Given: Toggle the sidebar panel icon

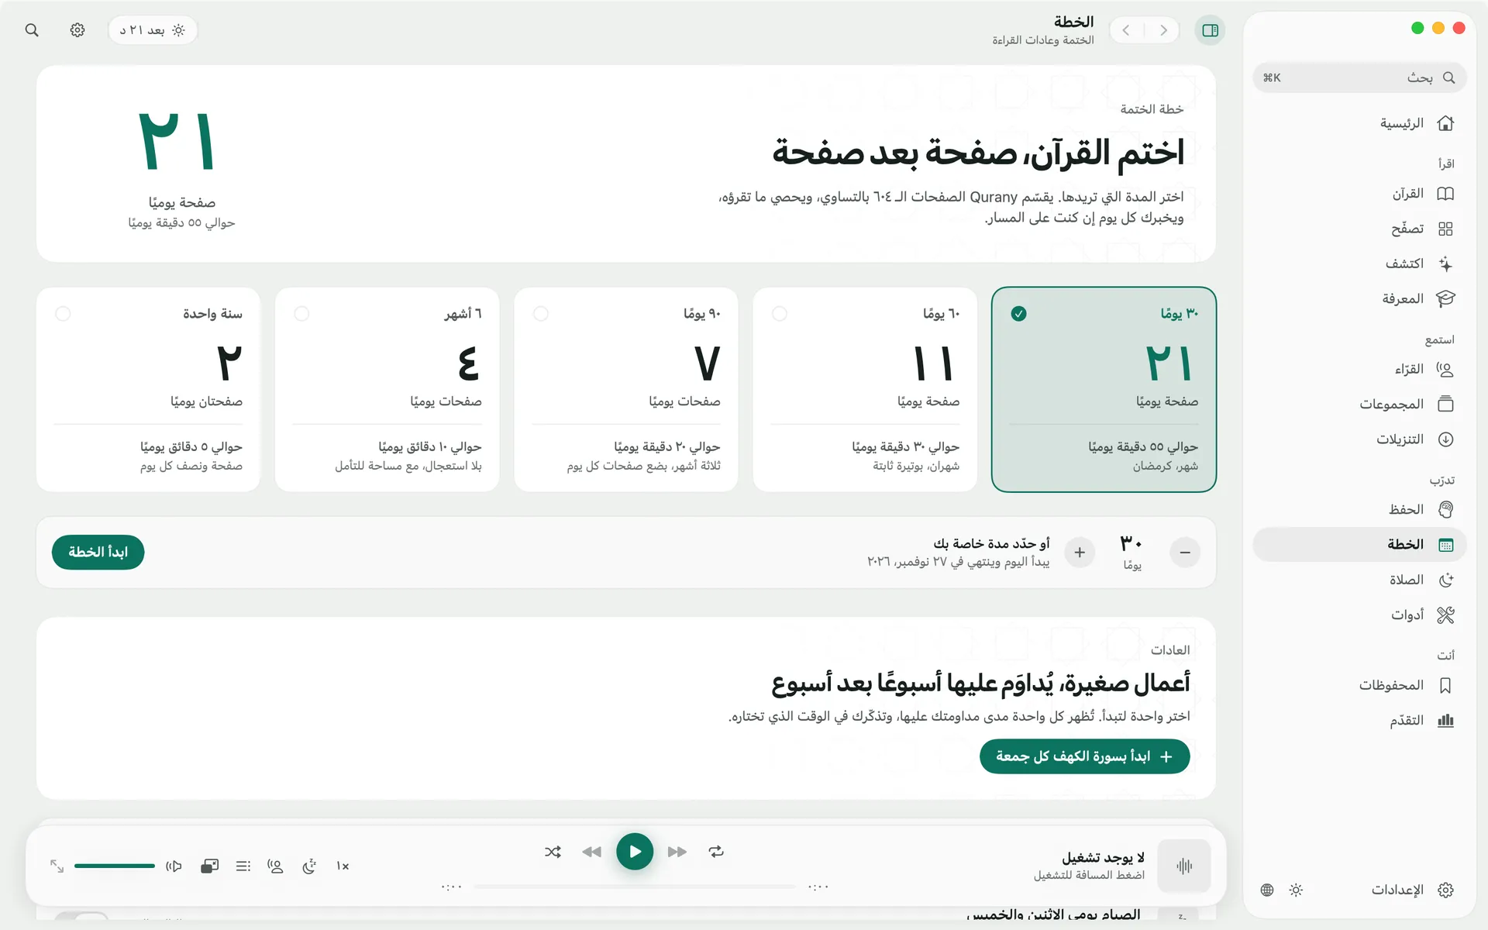Looking at the screenshot, I should tap(1210, 30).
